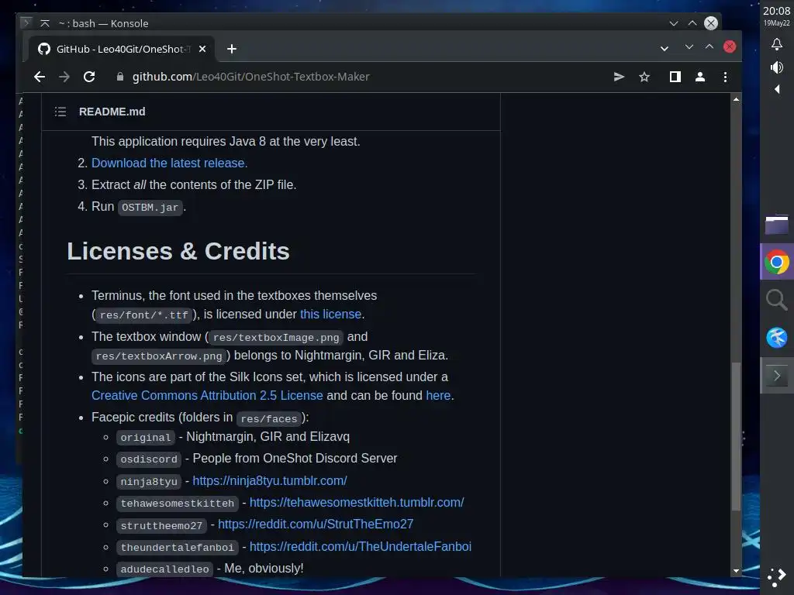This screenshot has height=595, width=794.
Task: Click the page scrollbar down arrow
Action: click(x=737, y=571)
